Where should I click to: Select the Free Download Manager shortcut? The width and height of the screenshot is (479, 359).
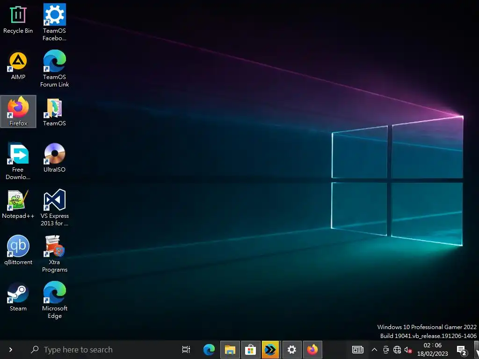coord(18,161)
